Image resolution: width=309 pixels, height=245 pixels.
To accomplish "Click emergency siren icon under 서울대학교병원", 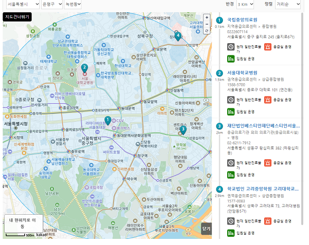I will (268, 100).
